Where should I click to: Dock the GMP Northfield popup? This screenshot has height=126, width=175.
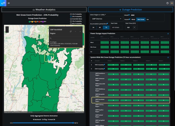[71, 31]
